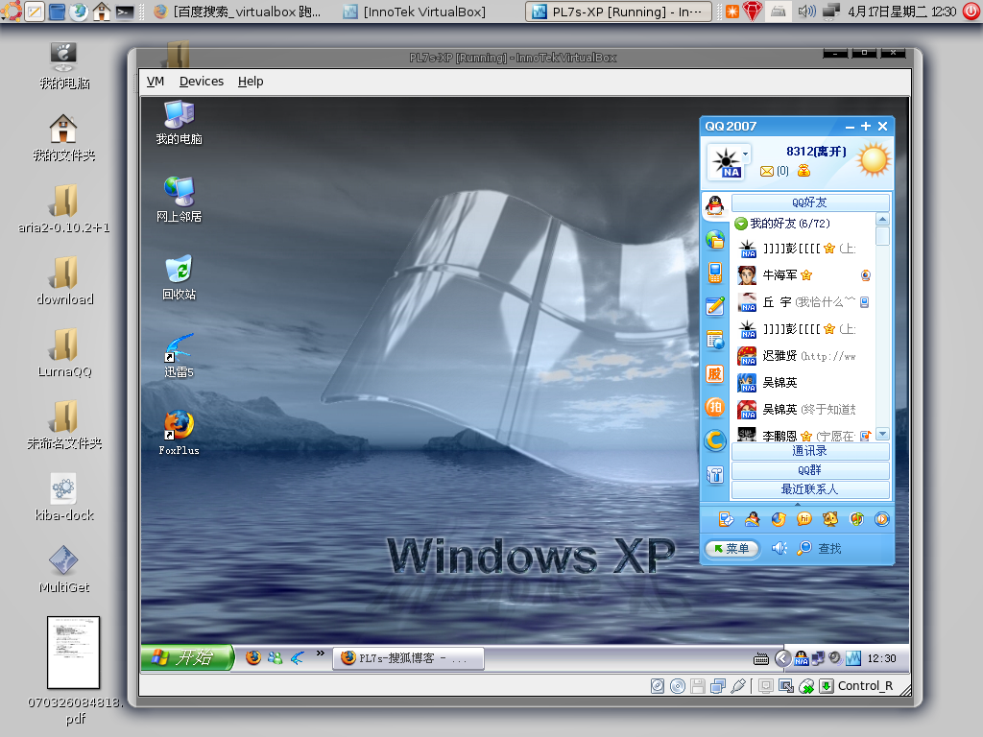Open 迅雷5 shortcut on XP desktop
The image size is (983, 737).
(180, 355)
